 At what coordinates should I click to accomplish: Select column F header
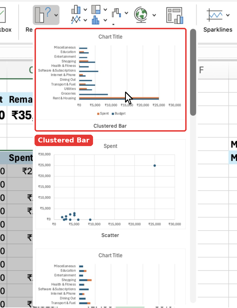[x=213, y=70]
